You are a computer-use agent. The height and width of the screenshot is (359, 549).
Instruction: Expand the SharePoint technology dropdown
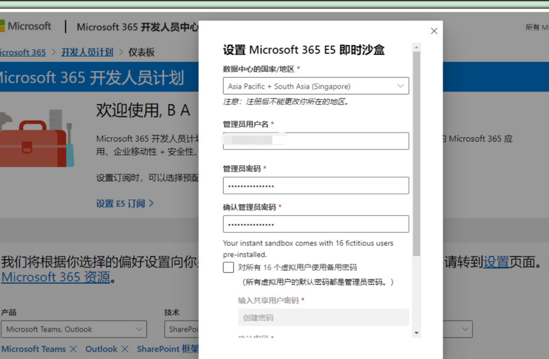coord(181,329)
